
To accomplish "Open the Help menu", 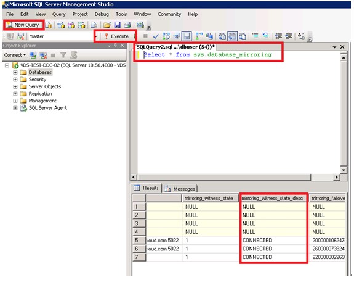I will coord(193,14).
